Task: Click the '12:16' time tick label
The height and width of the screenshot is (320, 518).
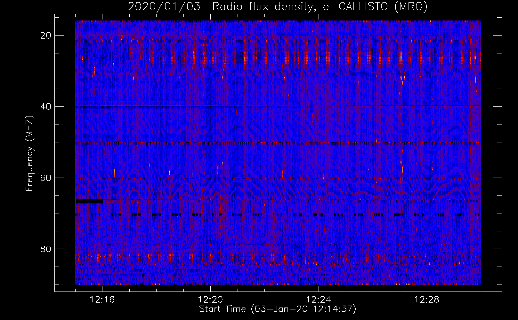Action: coord(102,300)
